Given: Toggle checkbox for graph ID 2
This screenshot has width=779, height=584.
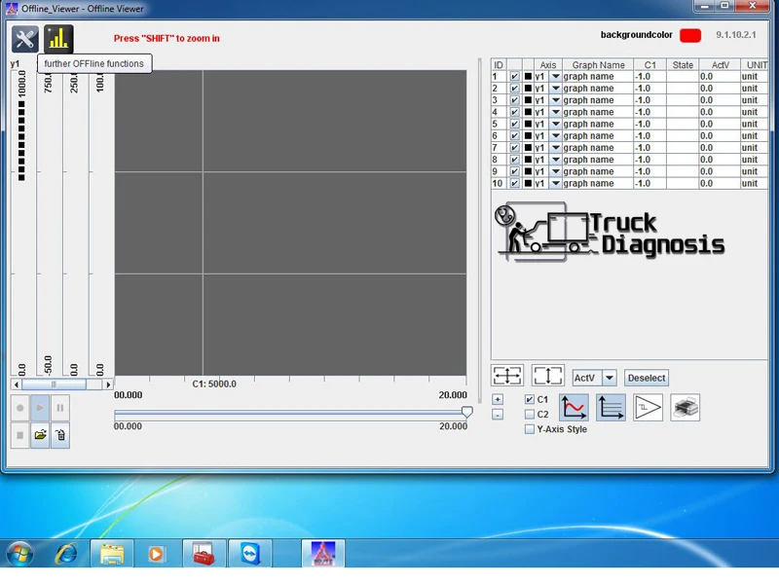Looking at the screenshot, I should [515, 89].
